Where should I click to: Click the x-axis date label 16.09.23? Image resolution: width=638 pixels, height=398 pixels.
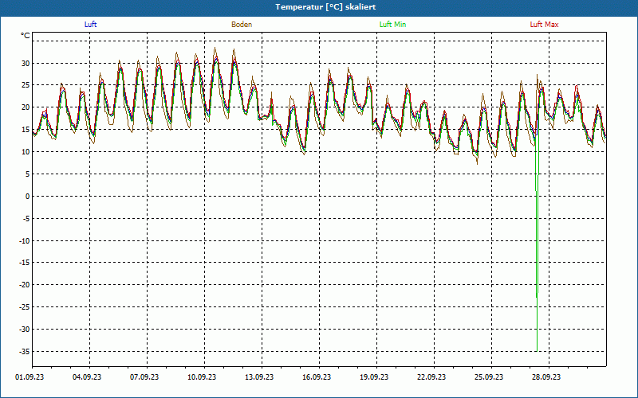pyautogui.click(x=317, y=377)
